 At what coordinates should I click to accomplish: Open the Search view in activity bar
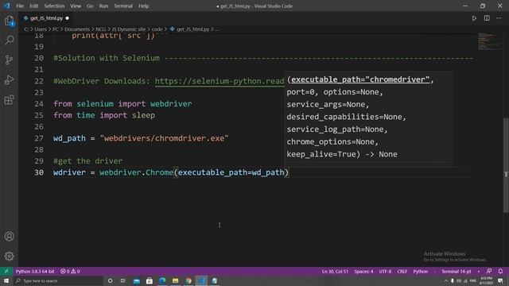click(x=9, y=41)
